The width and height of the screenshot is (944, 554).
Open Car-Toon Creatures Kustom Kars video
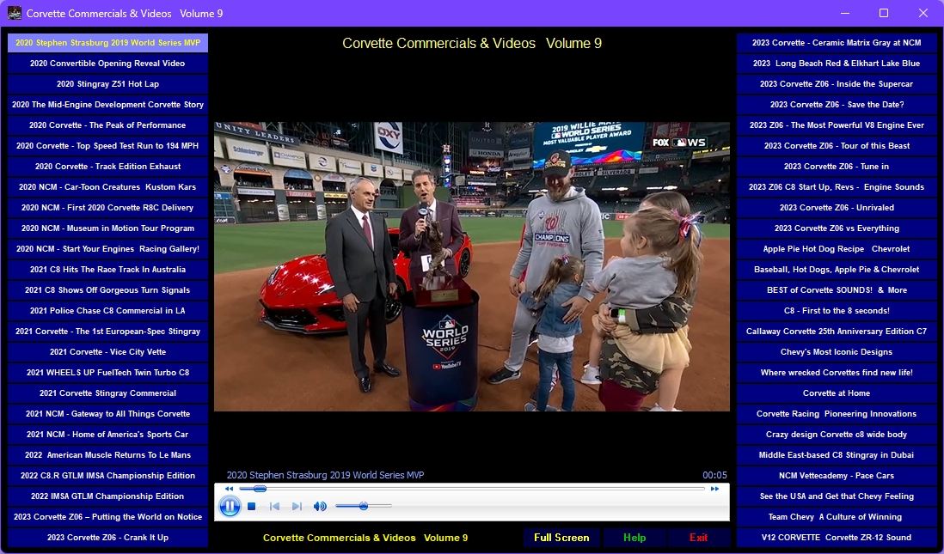tap(107, 187)
